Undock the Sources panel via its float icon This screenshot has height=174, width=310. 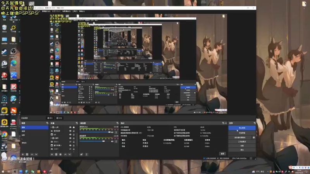[x=77, y=123]
